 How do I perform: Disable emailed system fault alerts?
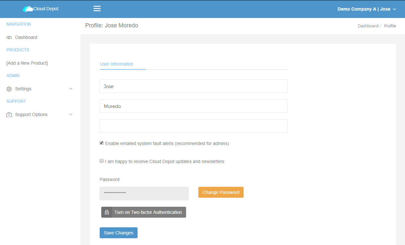point(101,142)
